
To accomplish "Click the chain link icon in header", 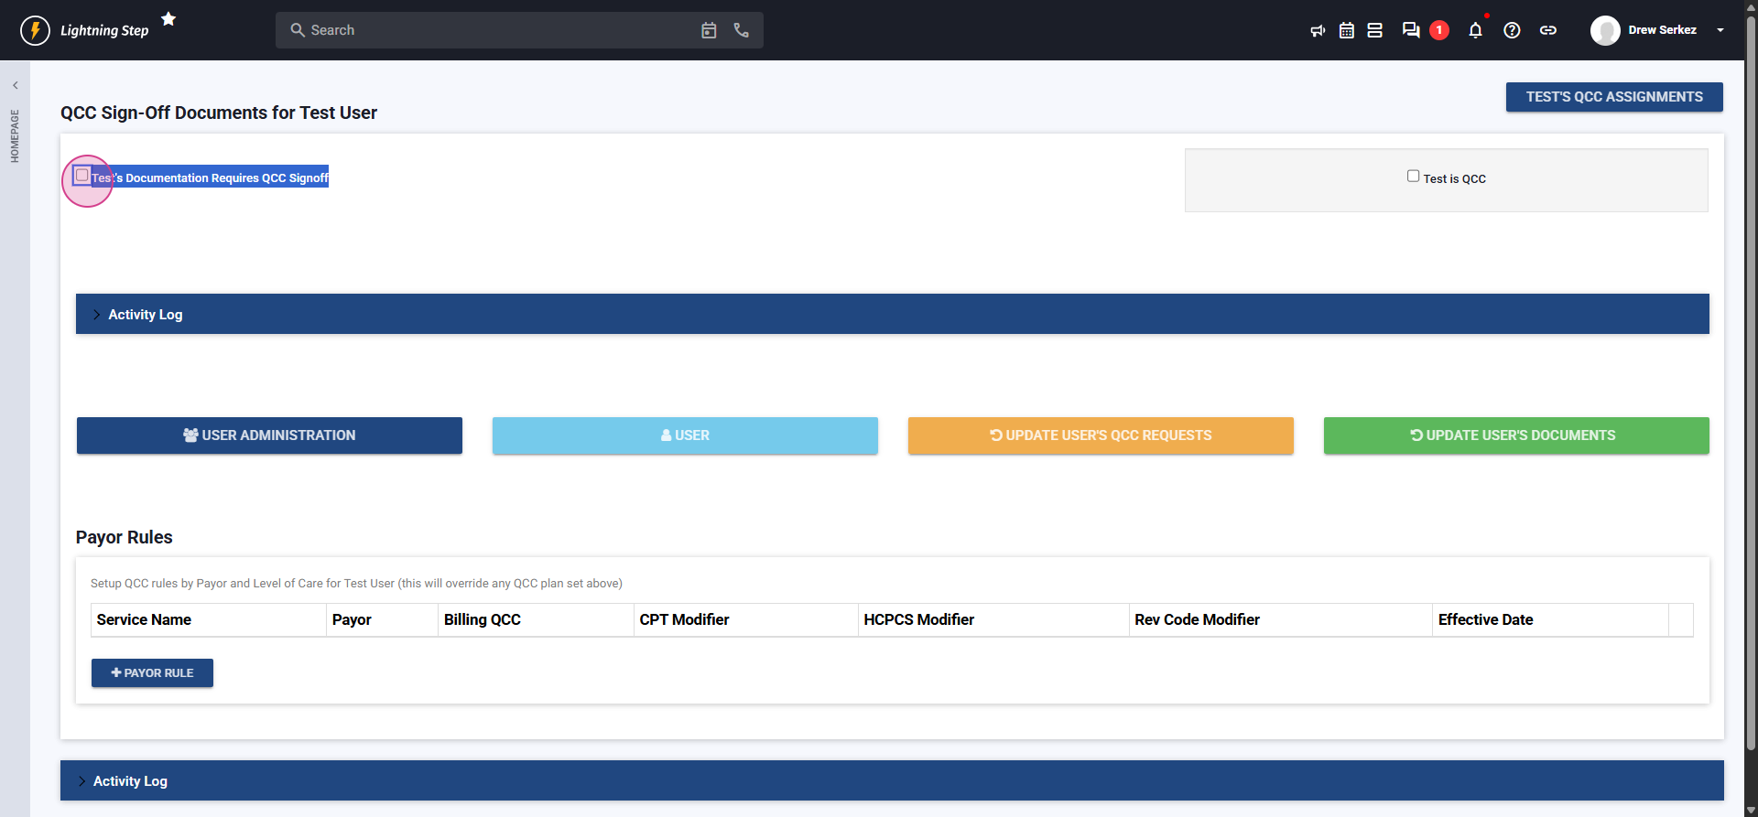I will (x=1547, y=30).
